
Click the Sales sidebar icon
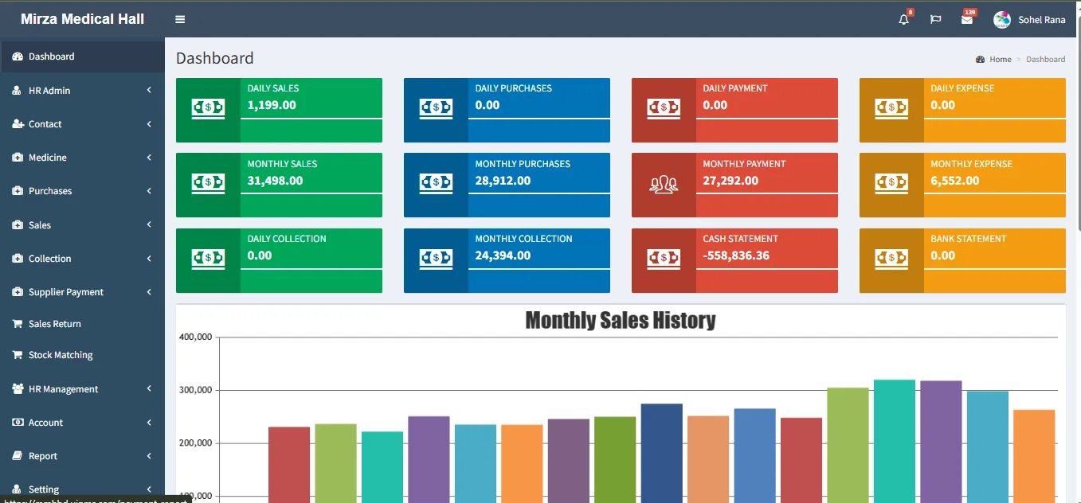[18, 225]
